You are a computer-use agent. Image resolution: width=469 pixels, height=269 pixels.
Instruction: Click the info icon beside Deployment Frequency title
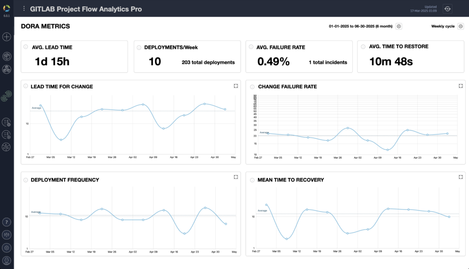[26, 180]
